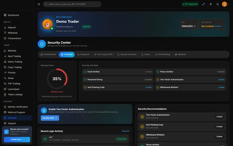Copy the UID E06A32E5
The image size is (233, 146).
coord(195,26)
